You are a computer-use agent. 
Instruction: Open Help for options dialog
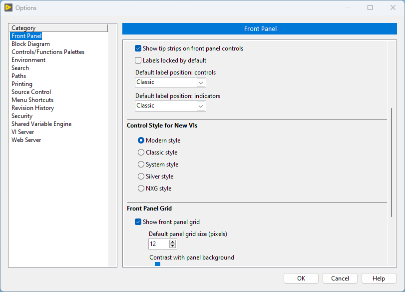pyautogui.click(x=379, y=278)
